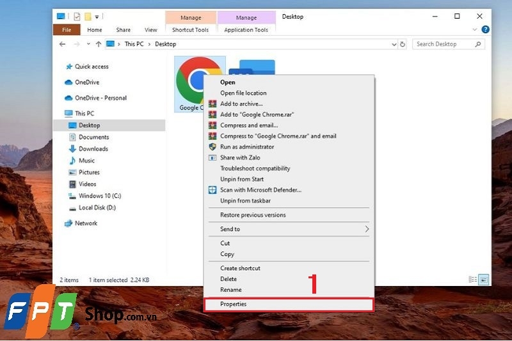Click the Defender icon beside Scan with Microsoft Defender
The height and width of the screenshot is (341, 512).
(x=212, y=190)
